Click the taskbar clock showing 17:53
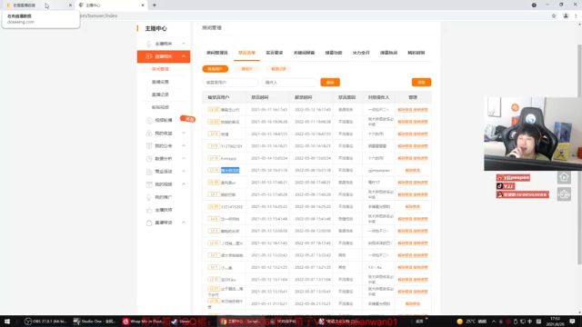The height and width of the screenshot is (327, 582). [x=556, y=322]
